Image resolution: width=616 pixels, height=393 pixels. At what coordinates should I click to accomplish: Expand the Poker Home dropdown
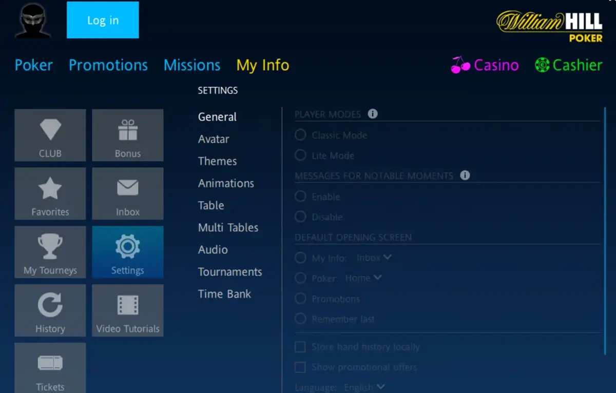(x=363, y=278)
